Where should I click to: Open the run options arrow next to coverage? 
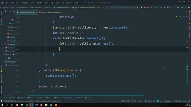(154, 7)
